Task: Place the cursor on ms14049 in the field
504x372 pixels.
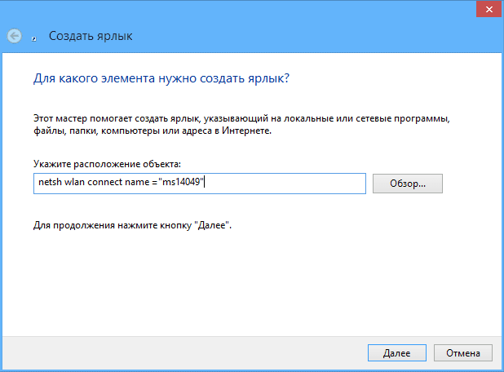Action: [x=181, y=182]
